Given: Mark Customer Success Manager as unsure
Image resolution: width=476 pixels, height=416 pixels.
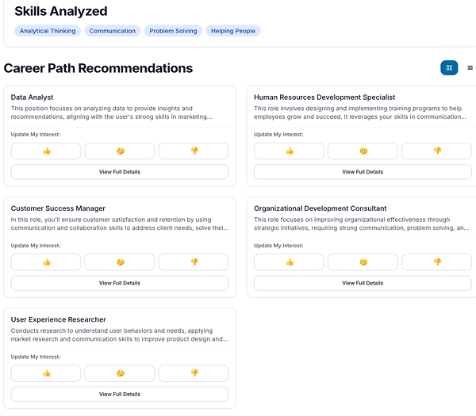Looking at the screenshot, I should tap(120, 262).
